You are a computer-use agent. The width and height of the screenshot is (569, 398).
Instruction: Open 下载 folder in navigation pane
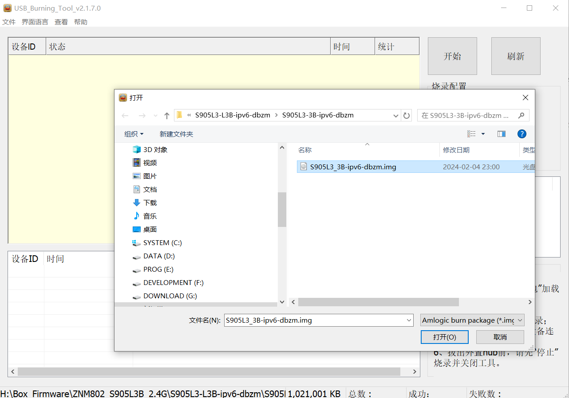point(150,203)
